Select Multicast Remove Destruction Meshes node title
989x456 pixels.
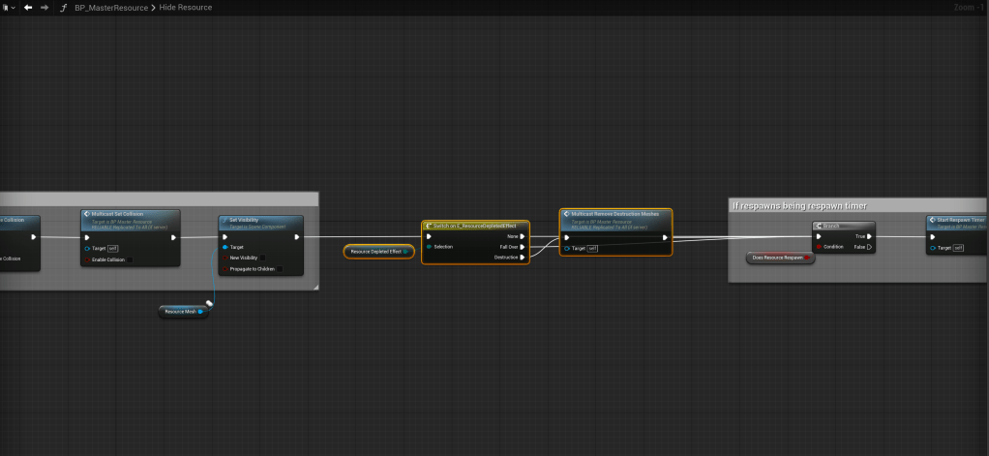coord(614,214)
